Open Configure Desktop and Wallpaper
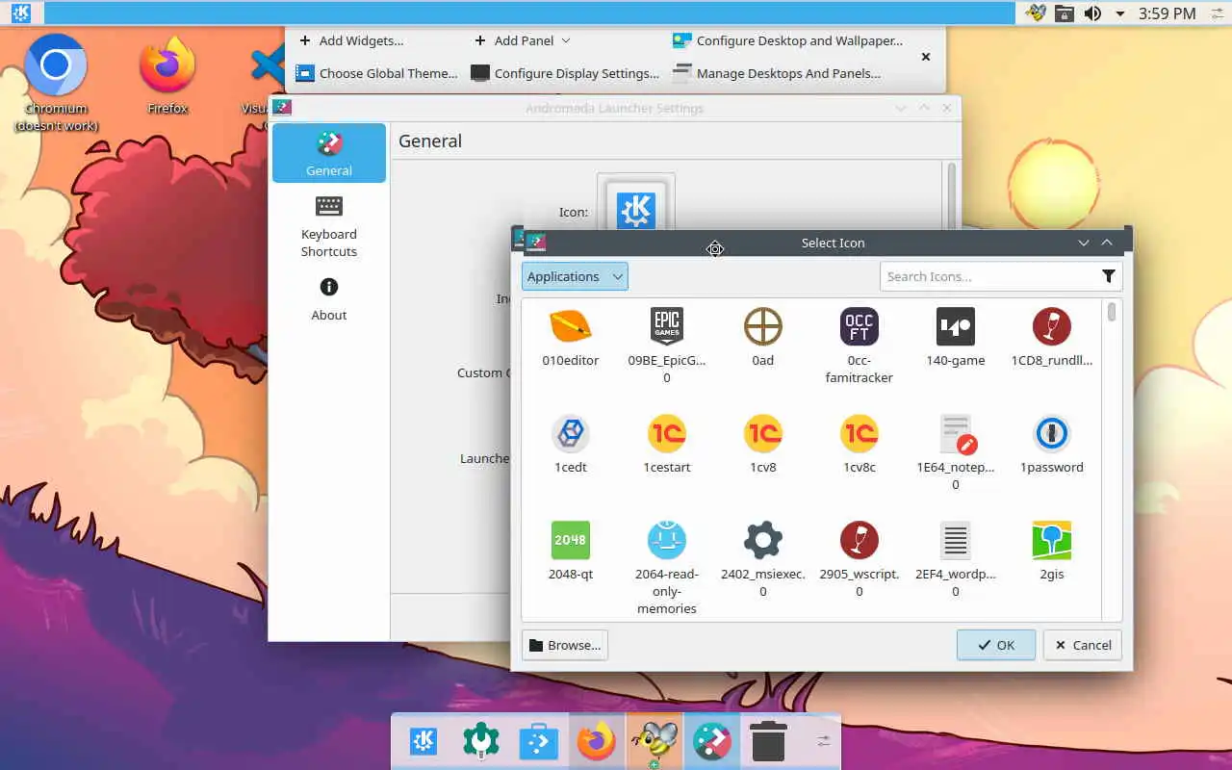Screen dimensions: 1232x770 pyautogui.click(x=787, y=40)
